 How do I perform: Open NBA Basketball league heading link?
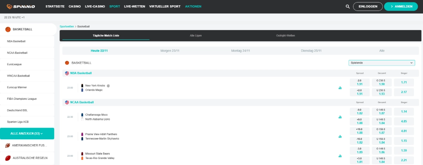point(81,73)
